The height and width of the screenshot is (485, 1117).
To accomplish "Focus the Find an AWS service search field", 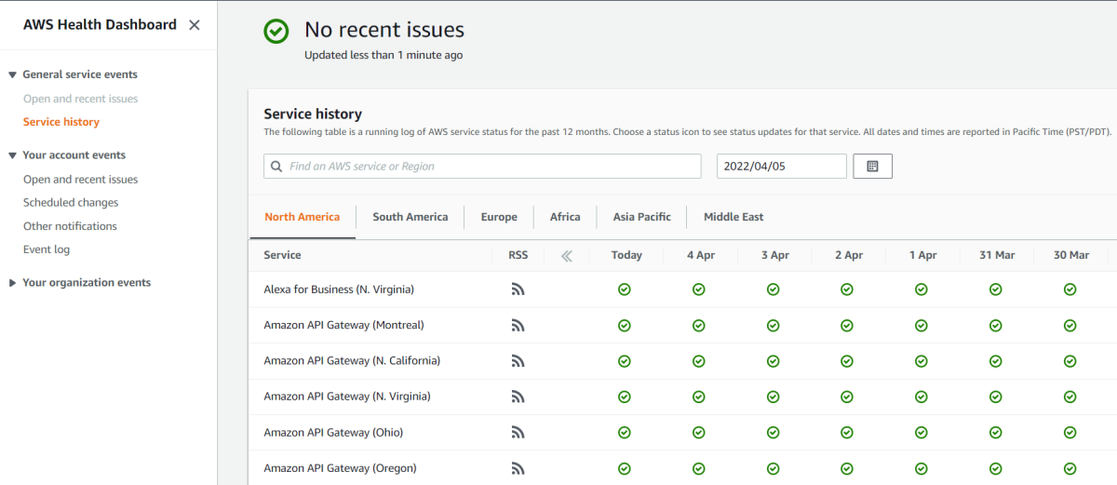I will (x=482, y=167).
